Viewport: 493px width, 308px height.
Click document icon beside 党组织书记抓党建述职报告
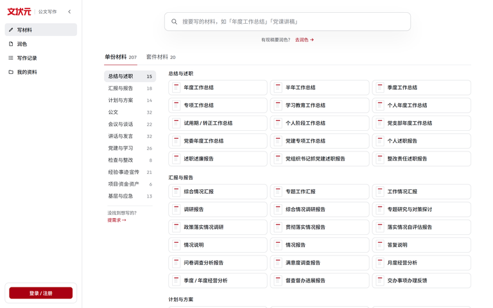(278, 158)
